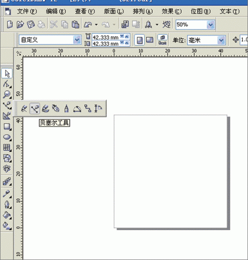This screenshot has height=260, width=248.
Task: Open the 自定义 paper type dropdown
Action: [x=77, y=40]
